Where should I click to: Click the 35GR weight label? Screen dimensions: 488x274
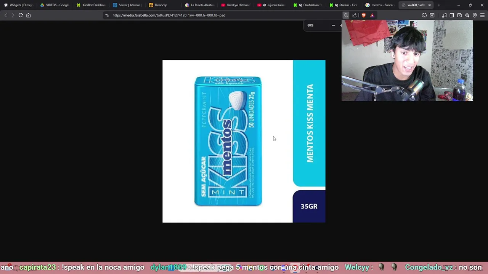(309, 206)
